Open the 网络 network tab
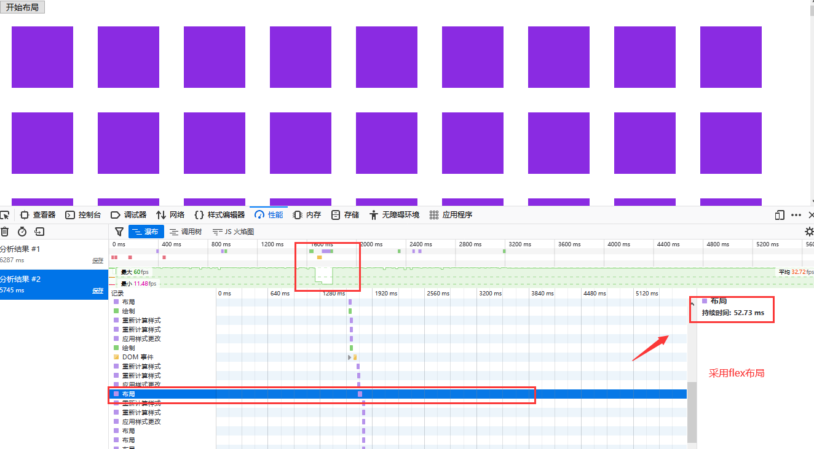The image size is (814, 449). [170, 215]
